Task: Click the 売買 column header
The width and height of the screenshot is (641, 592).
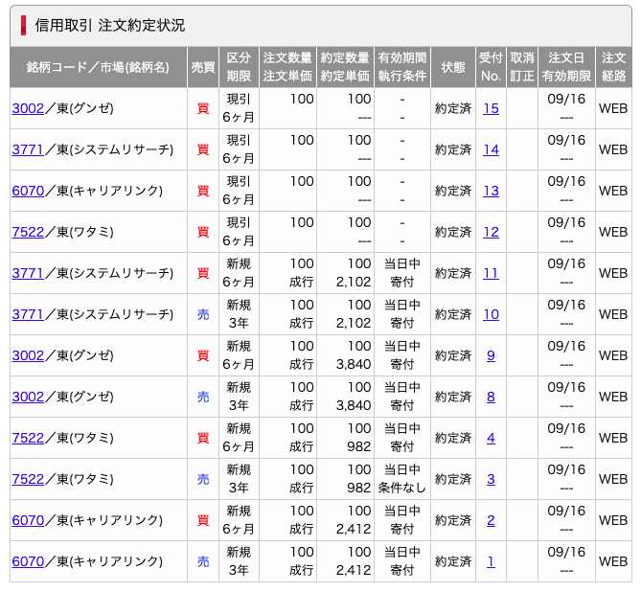Action: point(202,67)
